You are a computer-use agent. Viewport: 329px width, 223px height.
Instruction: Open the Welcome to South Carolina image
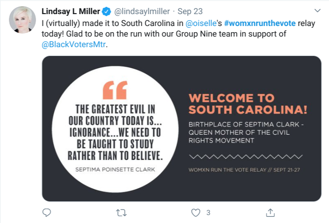pyautogui.click(x=182, y=129)
